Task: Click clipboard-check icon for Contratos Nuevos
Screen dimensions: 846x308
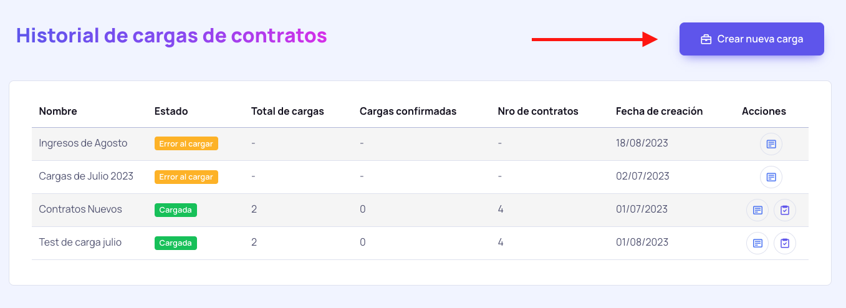Action: pos(785,210)
